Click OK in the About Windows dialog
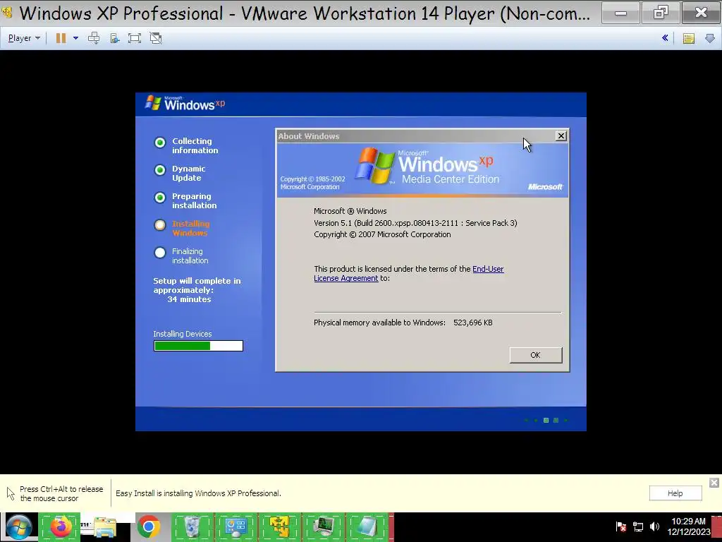This screenshot has height=542, width=722. click(536, 355)
